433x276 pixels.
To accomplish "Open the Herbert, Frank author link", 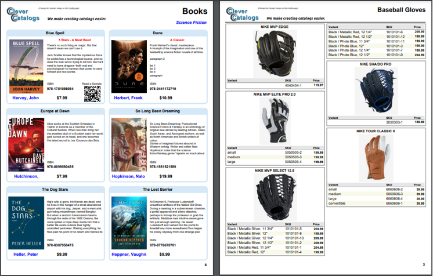I will click(x=128, y=98).
